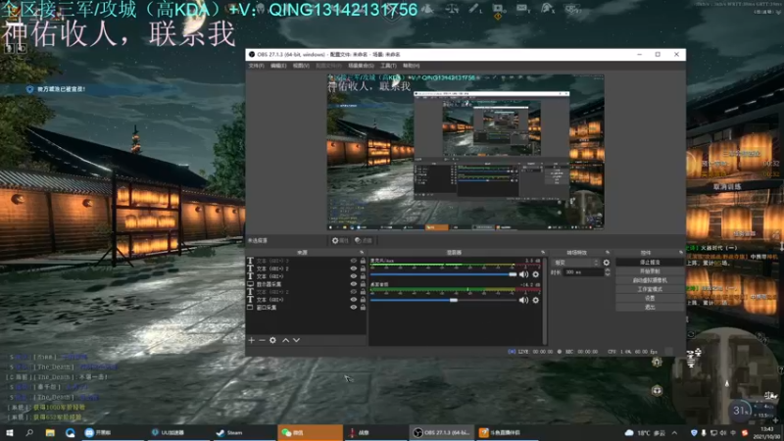Move selected source up with the arrow
This screenshot has height=441, width=784.
click(285, 340)
